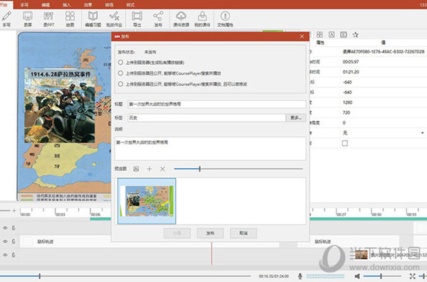Click the 00:03 mark on timeline ruler
This screenshot has width=427, height=282.
click(60, 214)
